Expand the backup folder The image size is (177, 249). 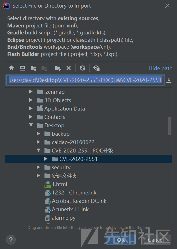[38, 133]
